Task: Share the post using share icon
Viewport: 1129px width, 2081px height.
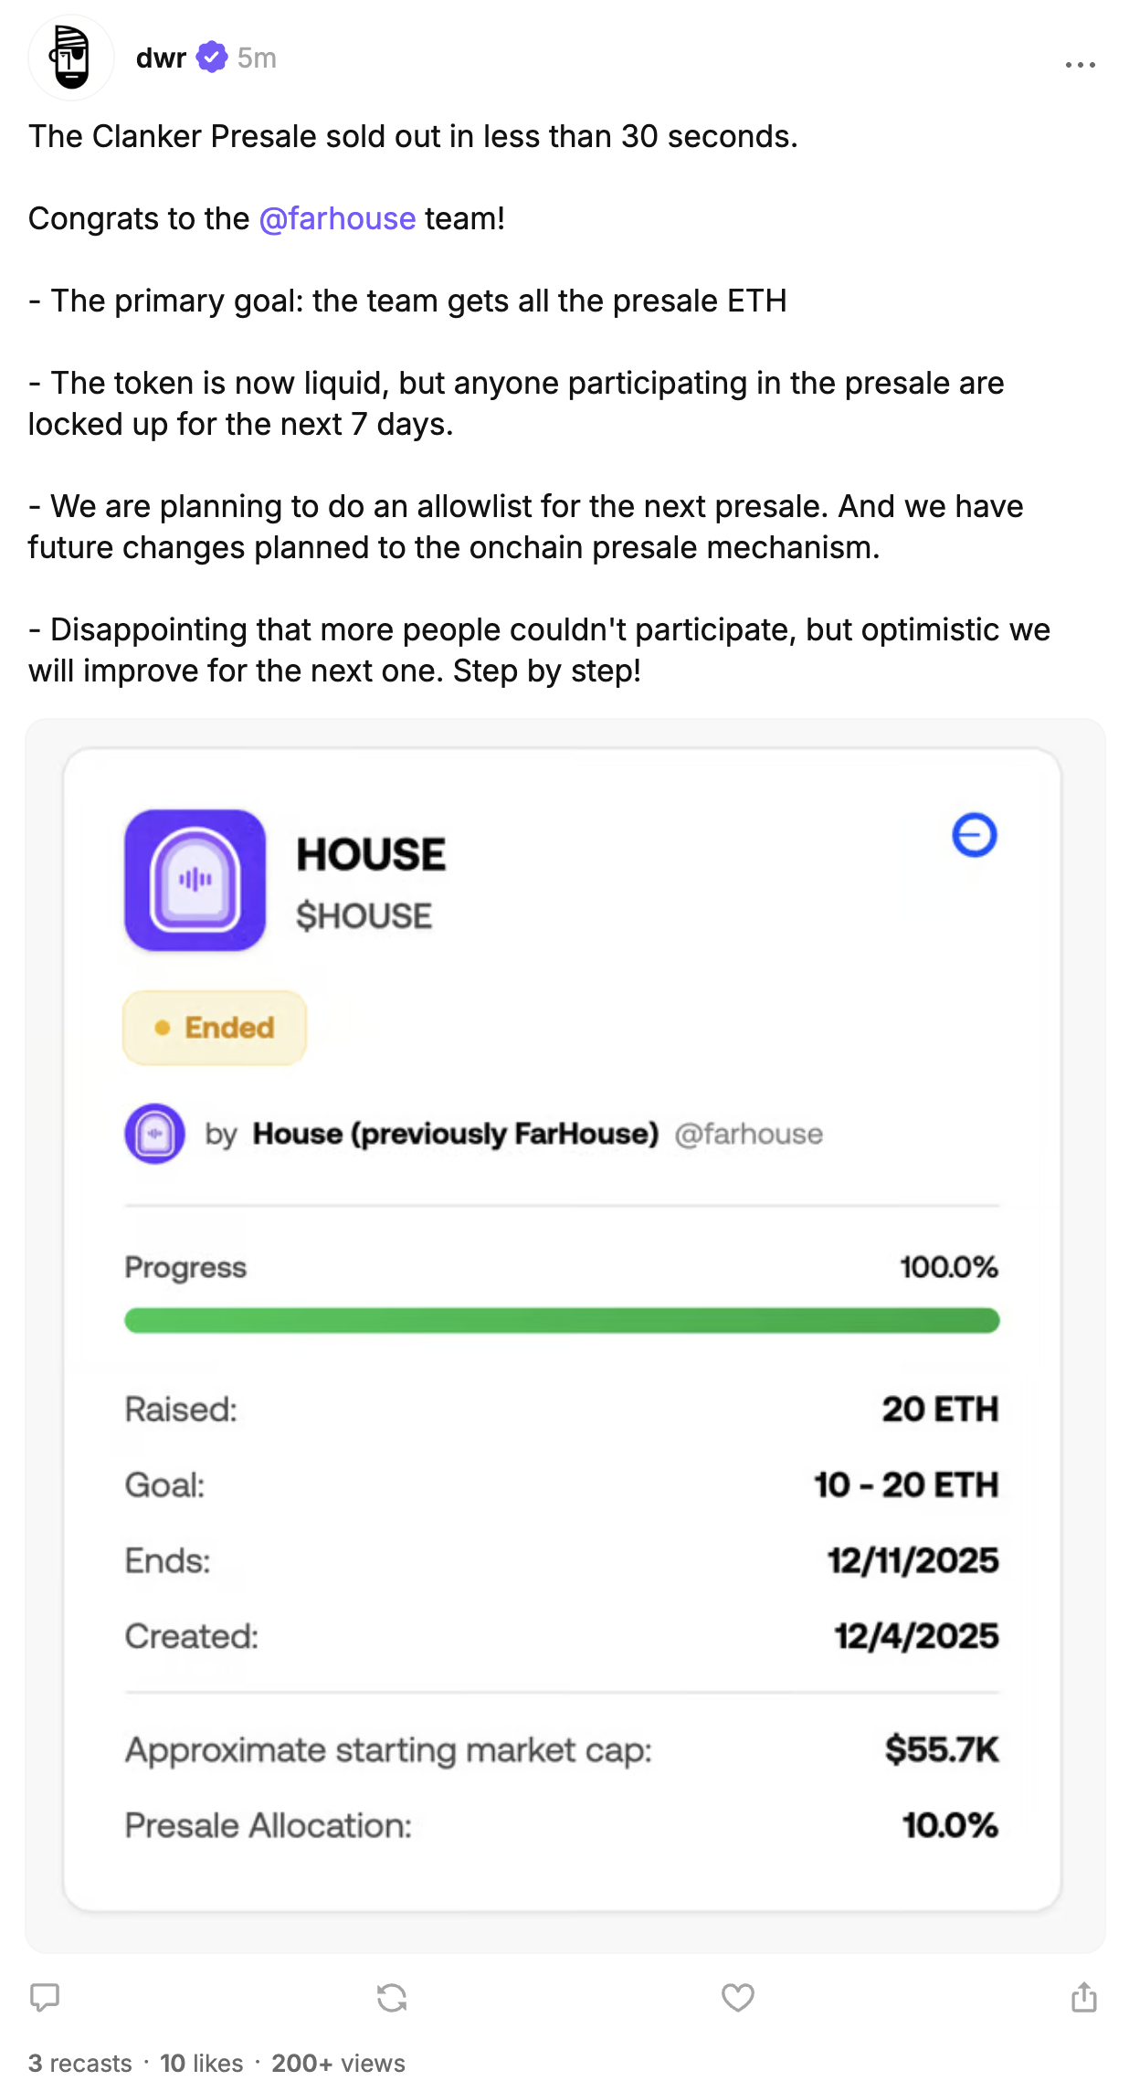Action: click(1083, 1997)
